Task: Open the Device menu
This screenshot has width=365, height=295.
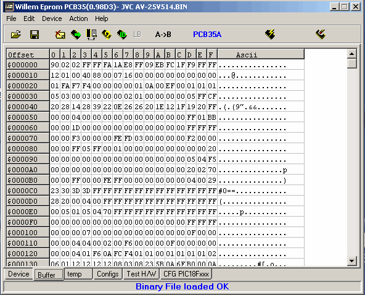Action: coord(52,19)
